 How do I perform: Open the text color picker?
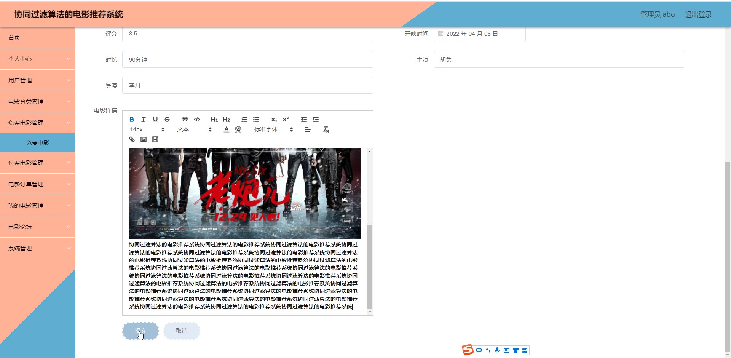tap(227, 130)
